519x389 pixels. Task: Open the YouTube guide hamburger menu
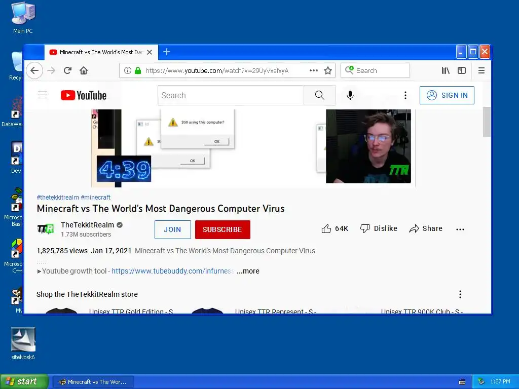tap(43, 95)
